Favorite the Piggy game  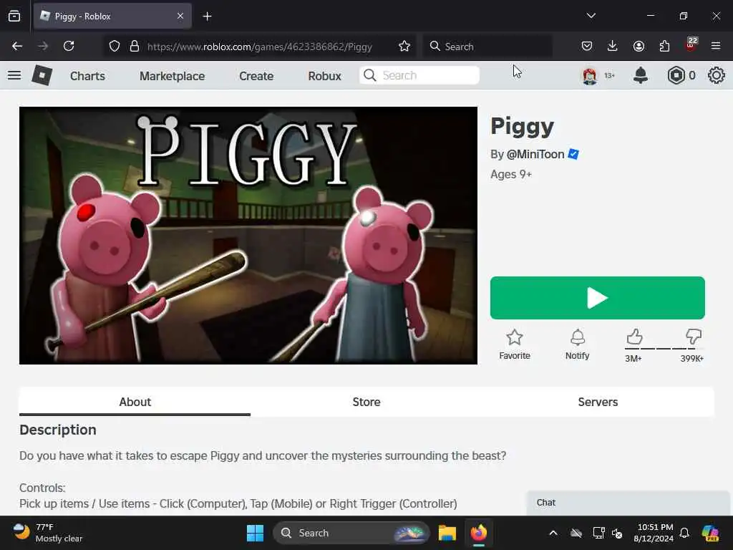tap(514, 344)
